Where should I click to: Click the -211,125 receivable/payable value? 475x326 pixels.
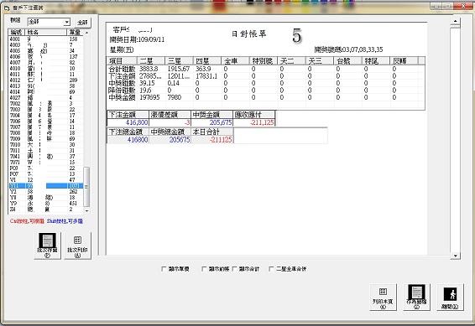(x=262, y=122)
